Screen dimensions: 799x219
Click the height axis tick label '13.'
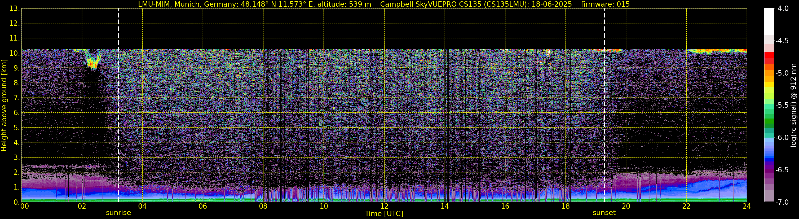coord(15,9)
